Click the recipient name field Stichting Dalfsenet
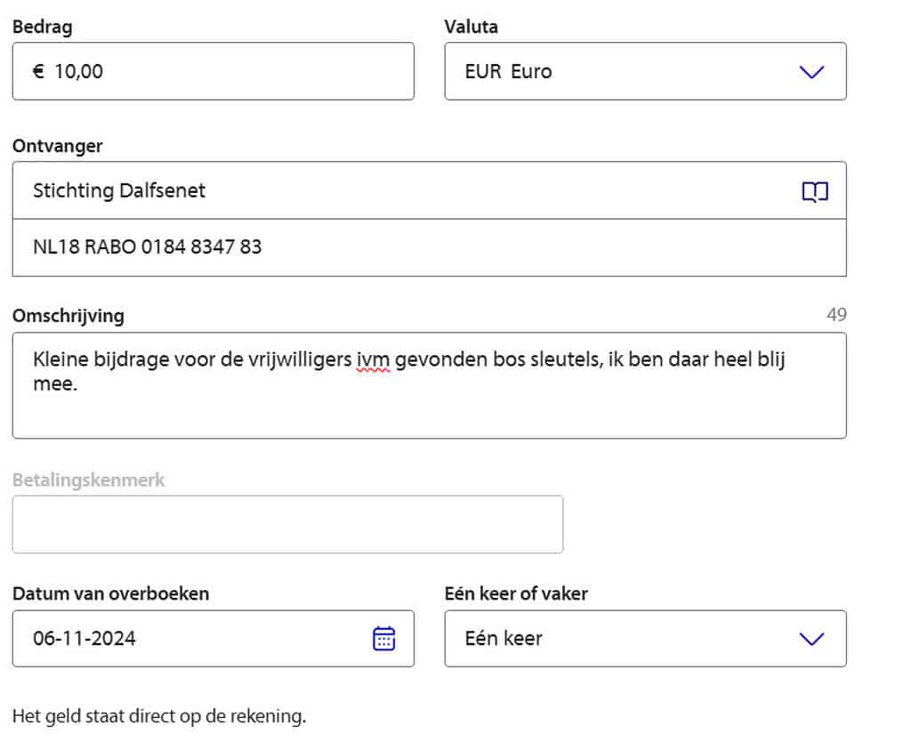This screenshot has height=750, width=911. pyautogui.click(x=430, y=190)
